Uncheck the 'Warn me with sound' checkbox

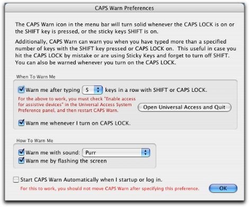(21, 152)
